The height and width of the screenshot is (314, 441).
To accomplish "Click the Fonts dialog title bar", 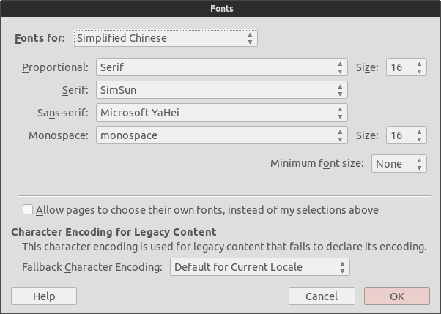I will (220, 9).
